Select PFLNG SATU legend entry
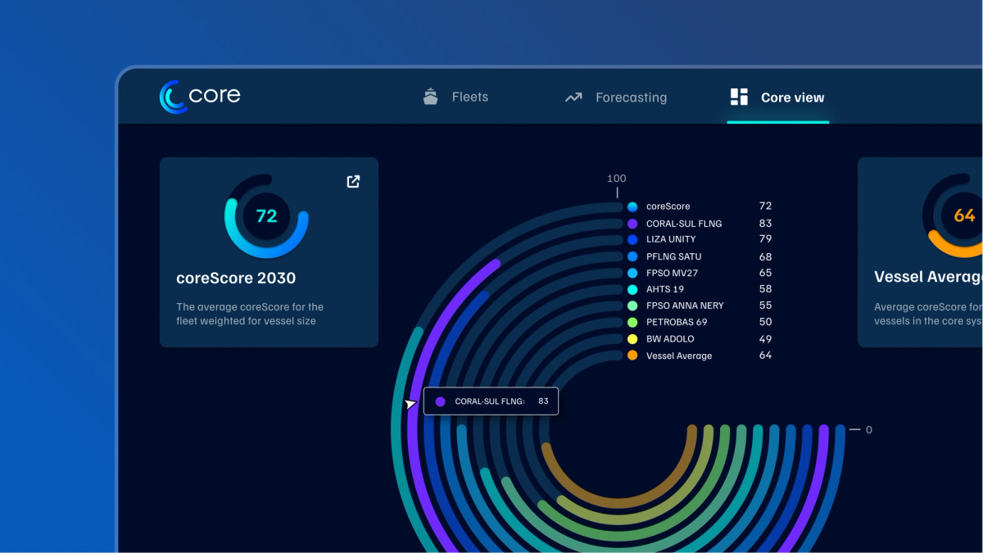The height and width of the screenshot is (553, 983). 674,256
